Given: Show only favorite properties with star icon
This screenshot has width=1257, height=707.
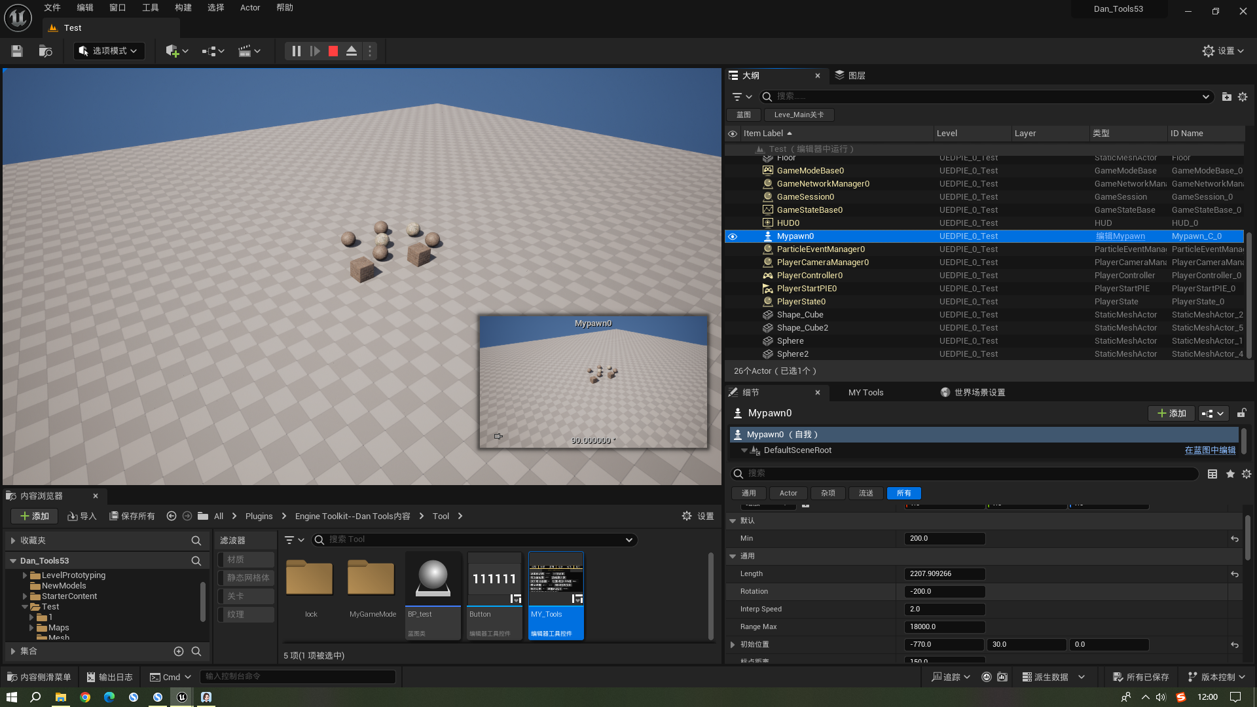Looking at the screenshot, I should [x=1230, y=474].
